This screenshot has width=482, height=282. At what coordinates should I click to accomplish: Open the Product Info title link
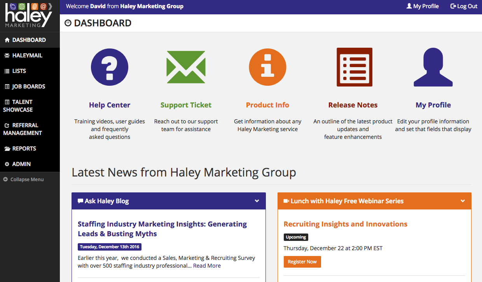click(267, 105)
